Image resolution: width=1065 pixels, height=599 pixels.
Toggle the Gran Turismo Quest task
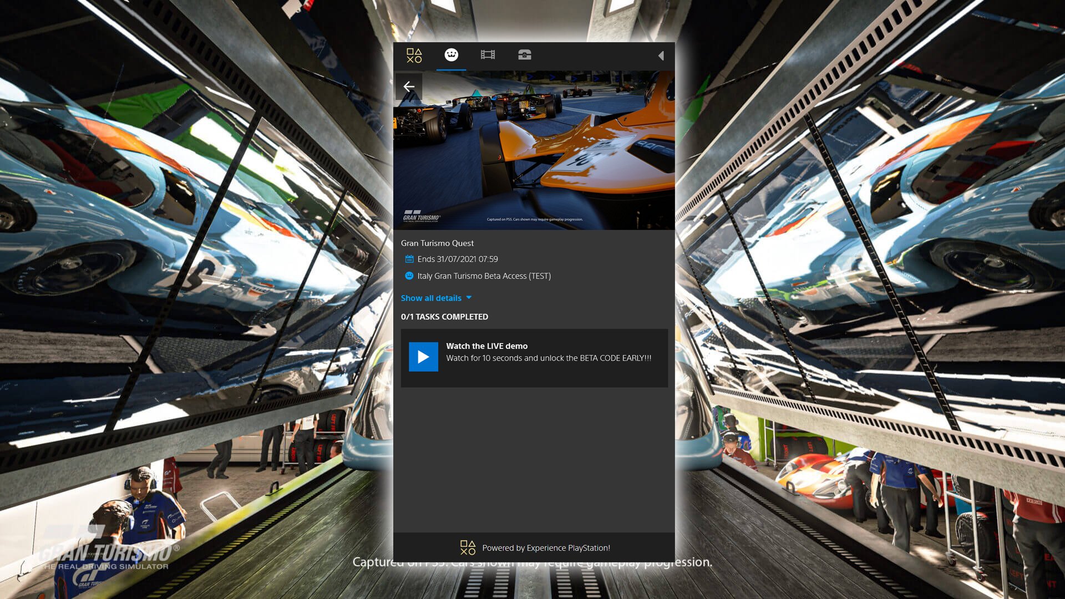tap(532, 357)
